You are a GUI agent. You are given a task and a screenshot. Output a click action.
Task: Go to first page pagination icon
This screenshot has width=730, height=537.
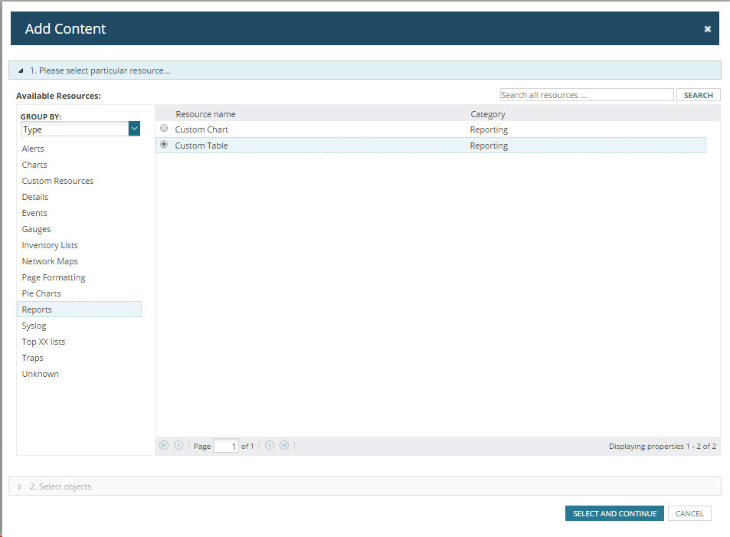coord(164,445)
